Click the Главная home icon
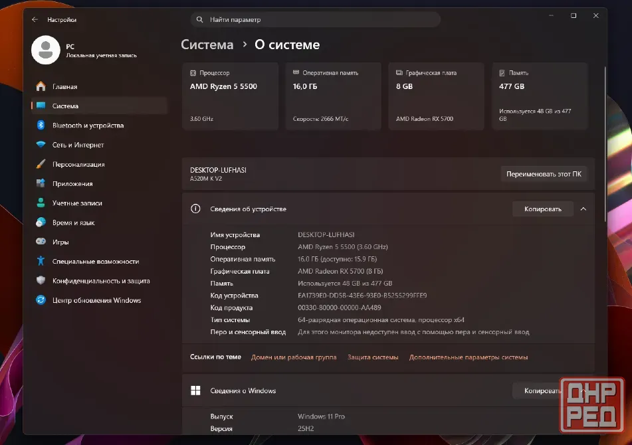 [41, 86]
